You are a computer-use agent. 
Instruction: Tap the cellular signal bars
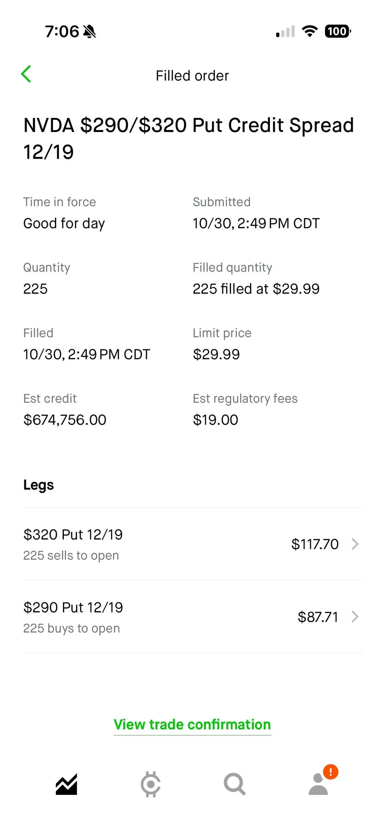285,31
